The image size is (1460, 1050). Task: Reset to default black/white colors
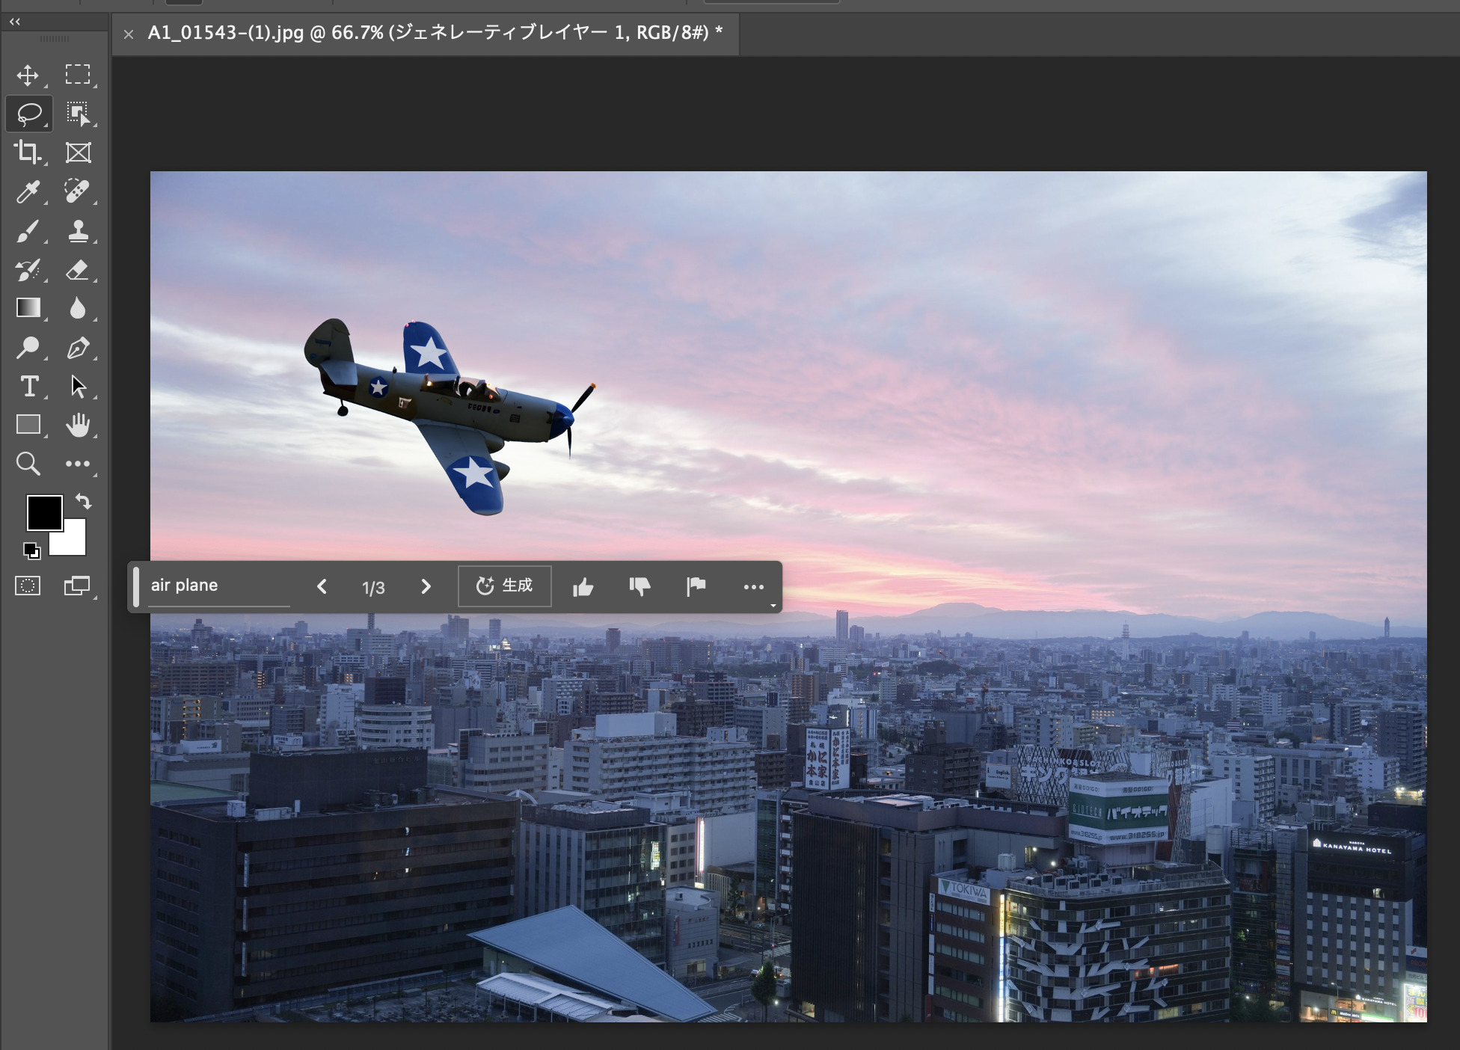pyautogui.click(x=31, y=551)
